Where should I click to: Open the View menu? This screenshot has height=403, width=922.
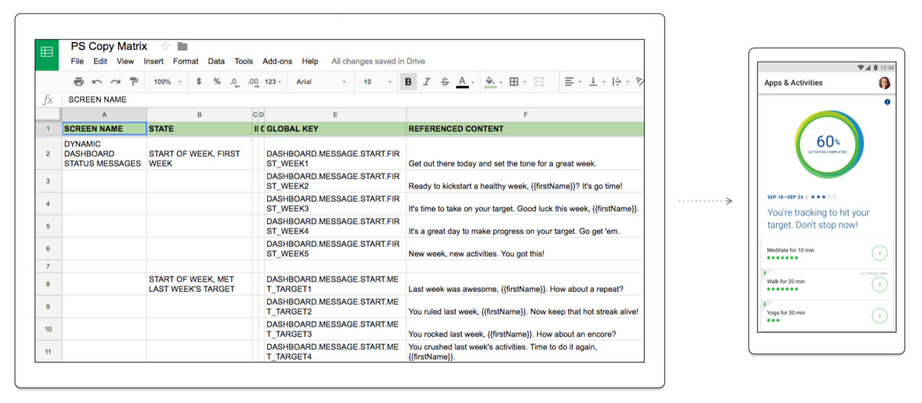pos(125,61)
